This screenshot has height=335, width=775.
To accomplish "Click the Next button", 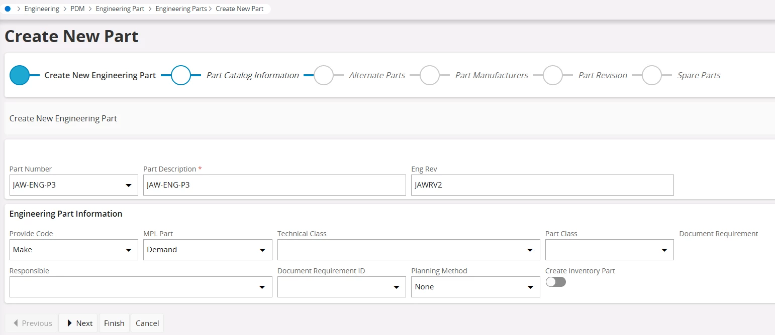I will point(79,323).
